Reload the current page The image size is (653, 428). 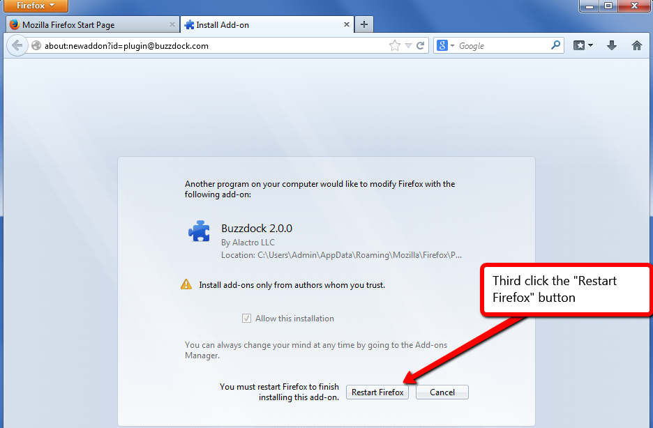(x=420, y=45)
